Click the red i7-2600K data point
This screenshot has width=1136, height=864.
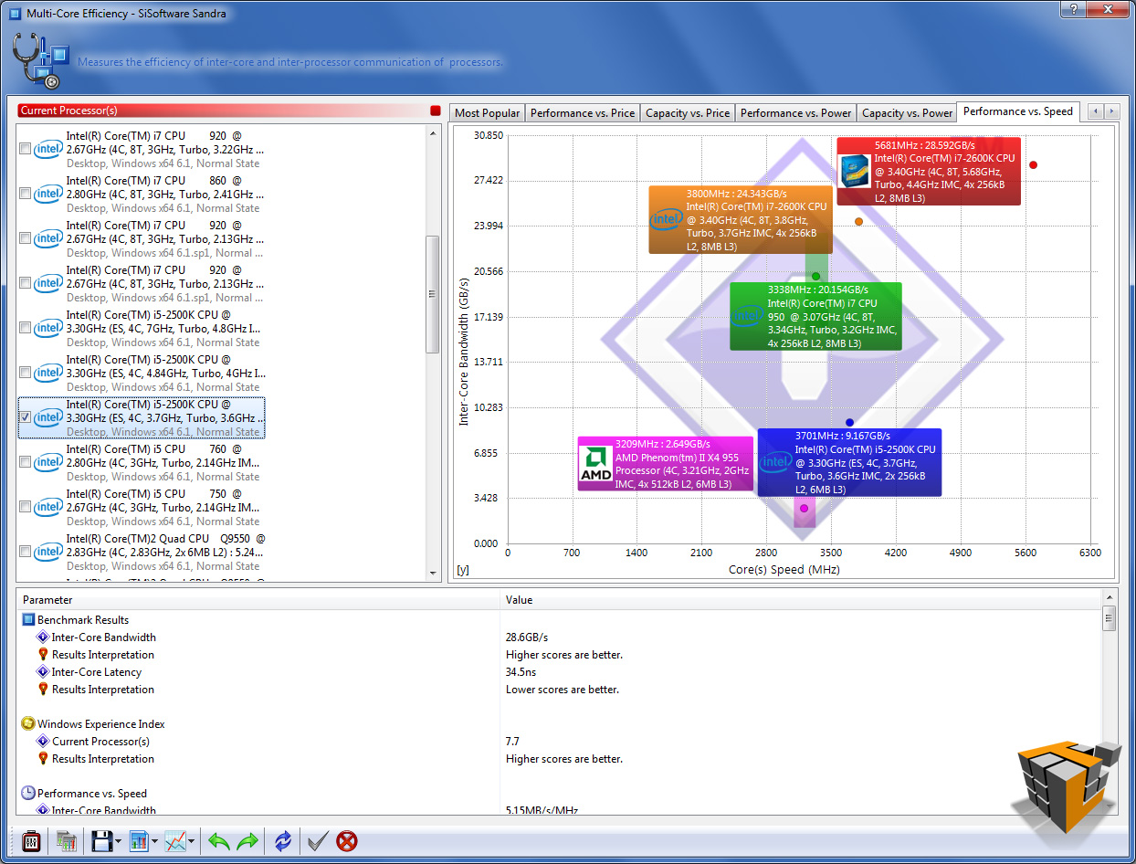(1033, 165)
